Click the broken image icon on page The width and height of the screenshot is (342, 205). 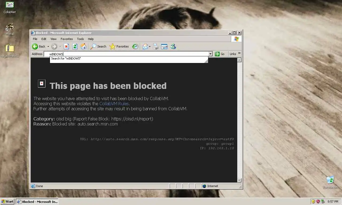pos(42,84)
